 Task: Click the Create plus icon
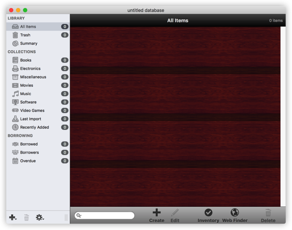click(157, 212)
